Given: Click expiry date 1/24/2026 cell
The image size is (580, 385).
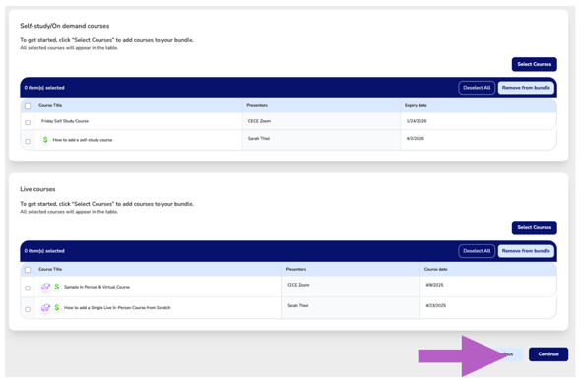Looking at the screenshot, I should 417,121.
